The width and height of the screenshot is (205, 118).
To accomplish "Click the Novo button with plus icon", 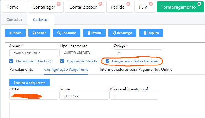I will (x=15, y=33).
